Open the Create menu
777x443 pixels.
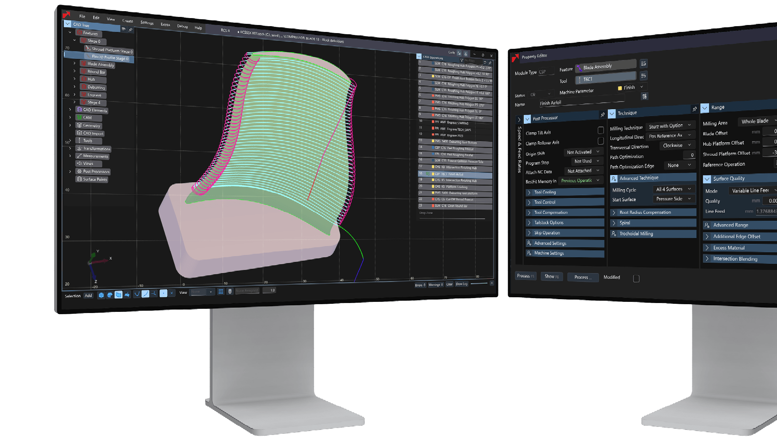tap(127, 21)
